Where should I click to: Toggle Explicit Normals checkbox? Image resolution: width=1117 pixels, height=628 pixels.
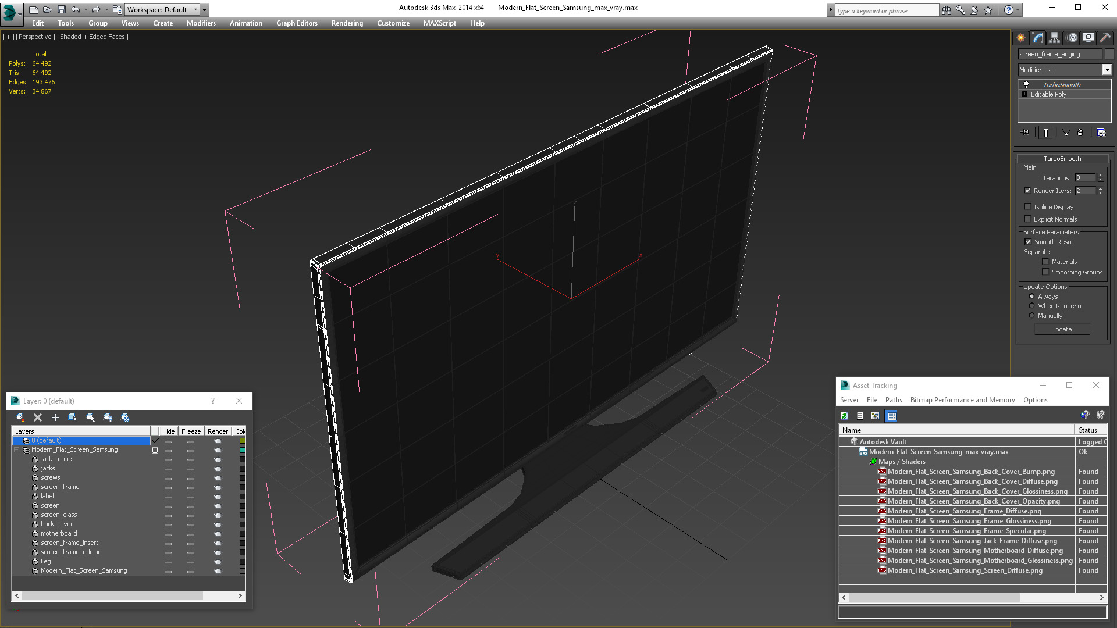pyautogui.click(x=1027, y=219)
